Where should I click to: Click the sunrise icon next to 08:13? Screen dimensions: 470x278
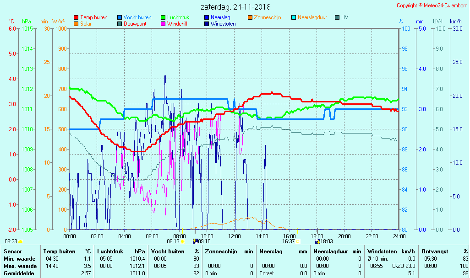[x=182, y=241]
